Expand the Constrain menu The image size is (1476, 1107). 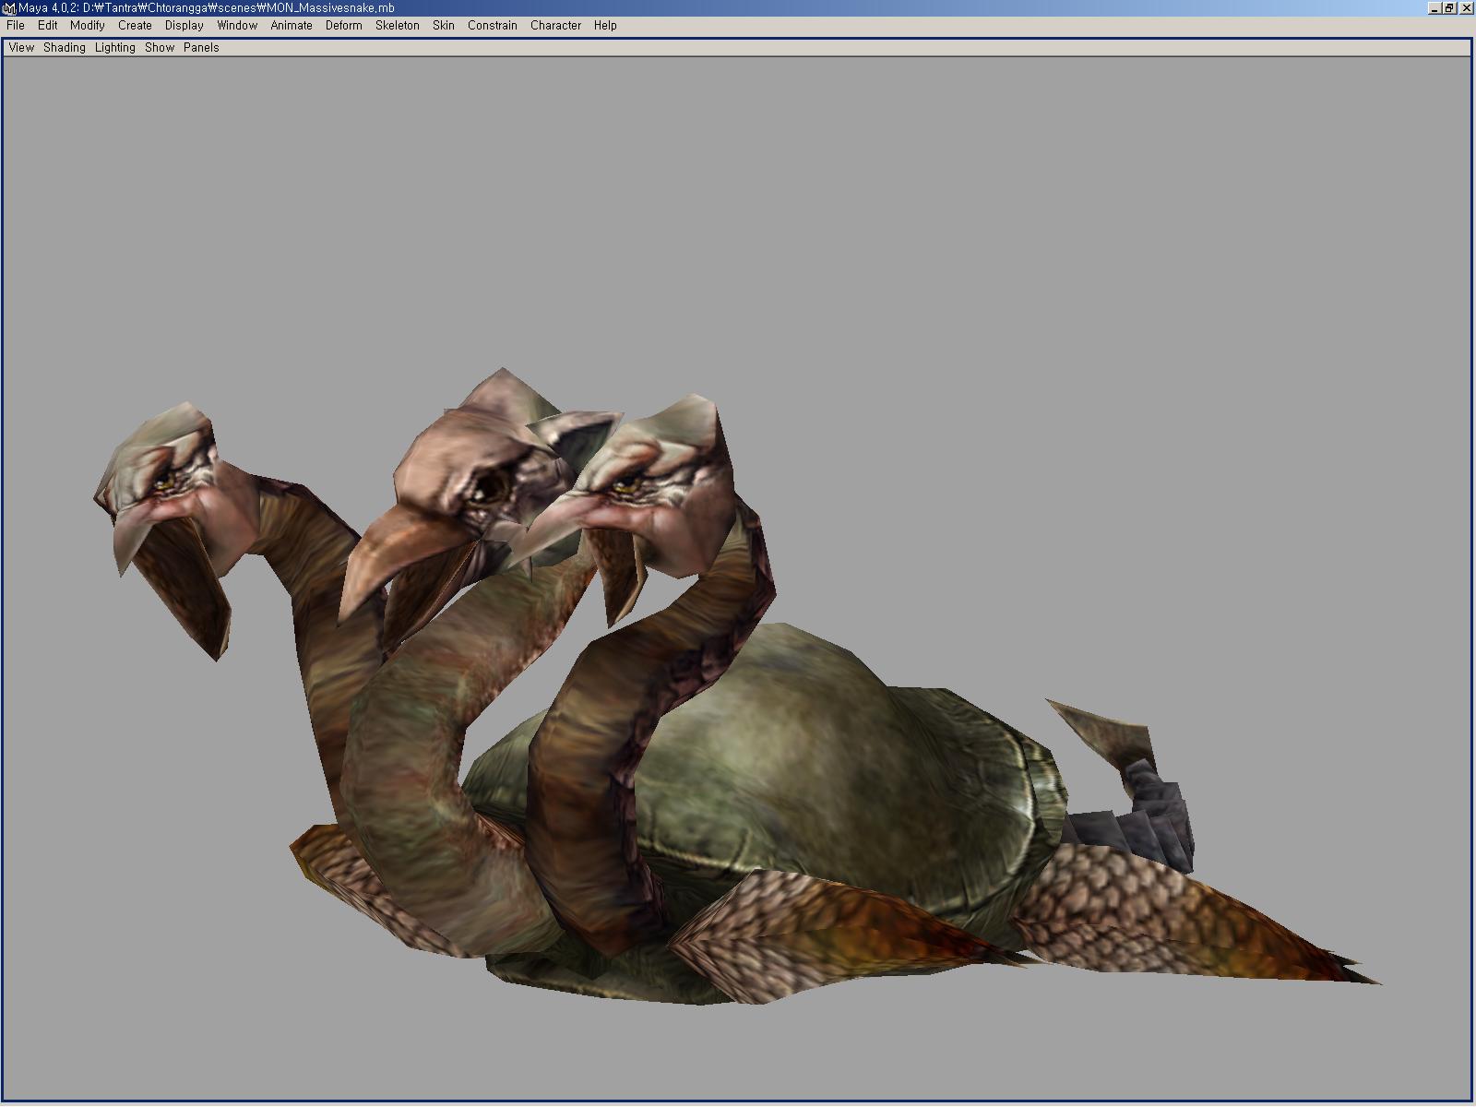click(x=493, y=26)
